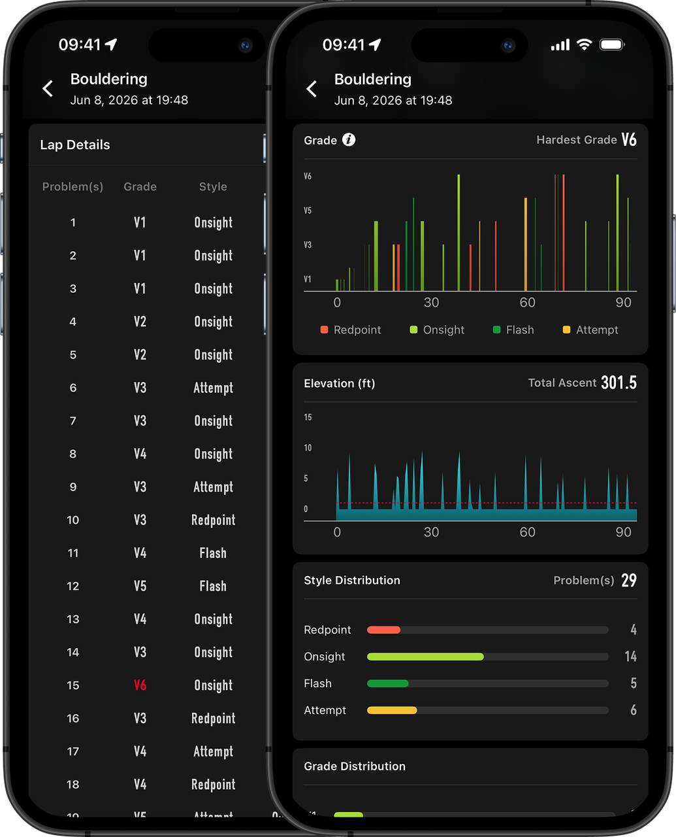Viewport: 676px width, 837px height.
Task: Select the Grade column header
Action: click(x=140, y=187)
